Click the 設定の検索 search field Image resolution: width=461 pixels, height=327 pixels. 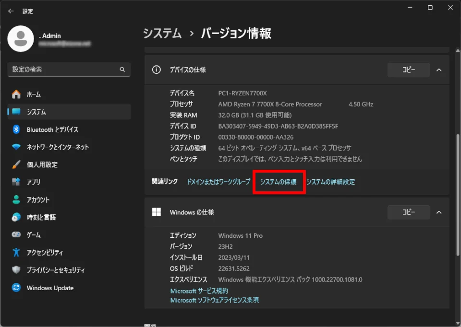tap(69, 69)
